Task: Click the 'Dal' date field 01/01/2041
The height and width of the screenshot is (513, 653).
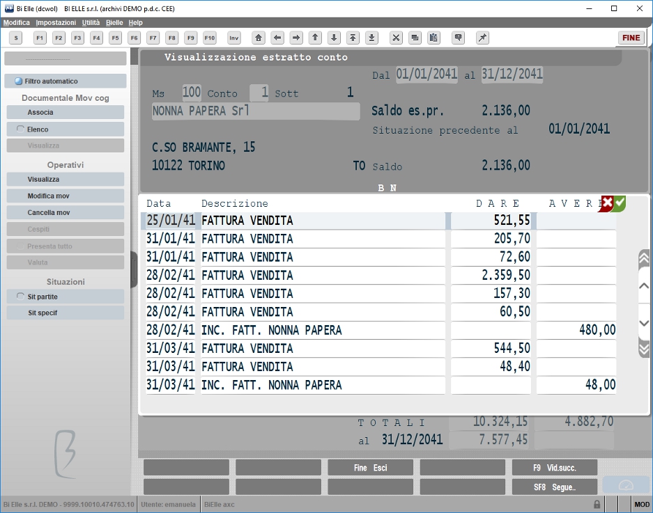Action: 427,74
